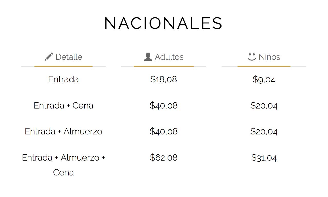Screen dimensions: 328x197
Task: Click the pencil icon beside Detalle
Action: click(x=49, y=57)
